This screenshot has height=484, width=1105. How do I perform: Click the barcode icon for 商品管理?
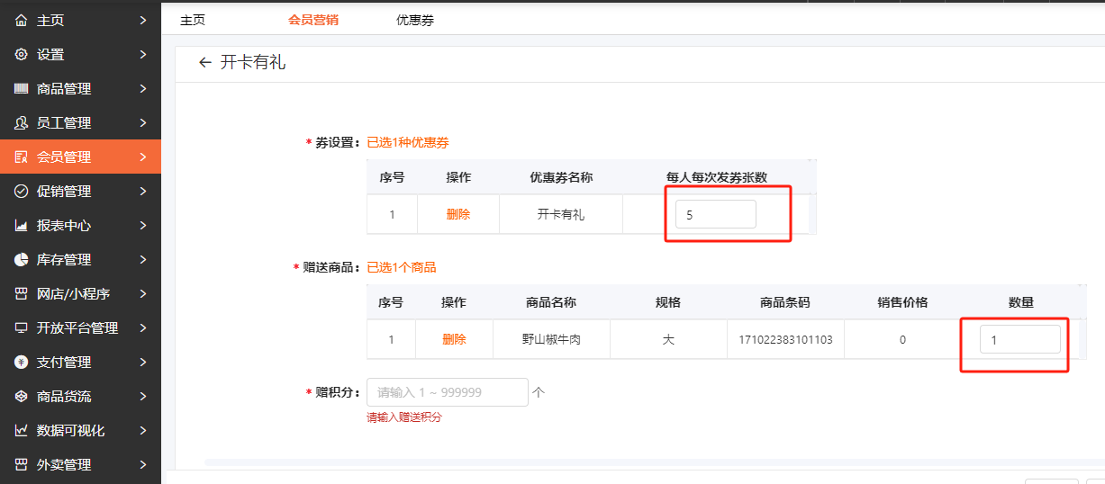[x=22, y=89]
